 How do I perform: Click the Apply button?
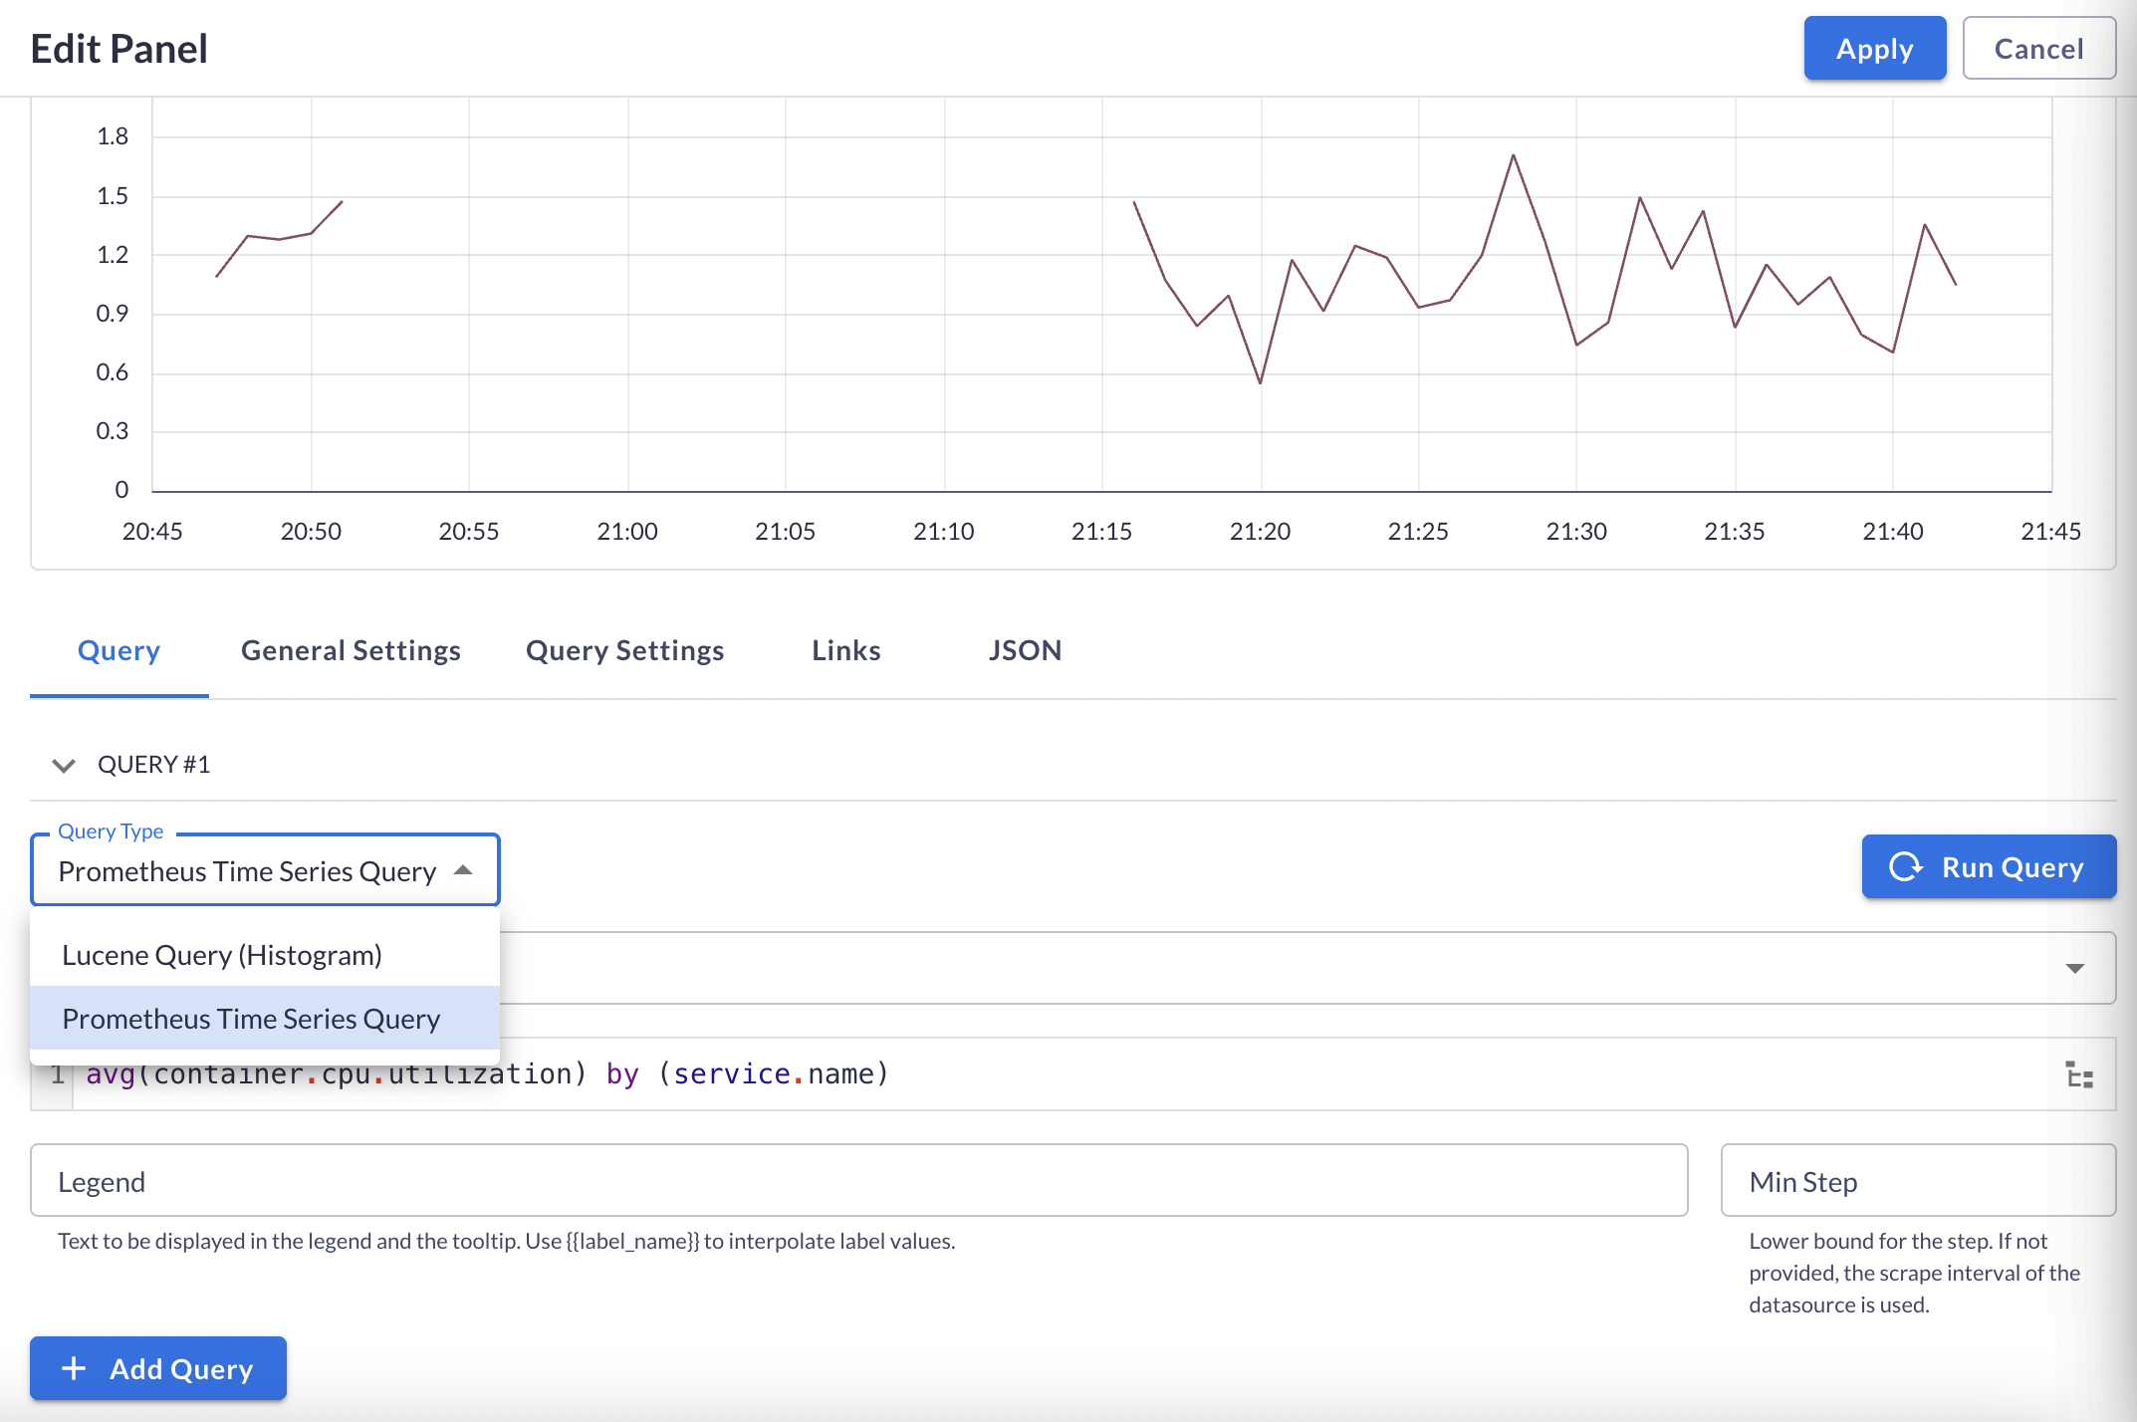(1874, 47)
